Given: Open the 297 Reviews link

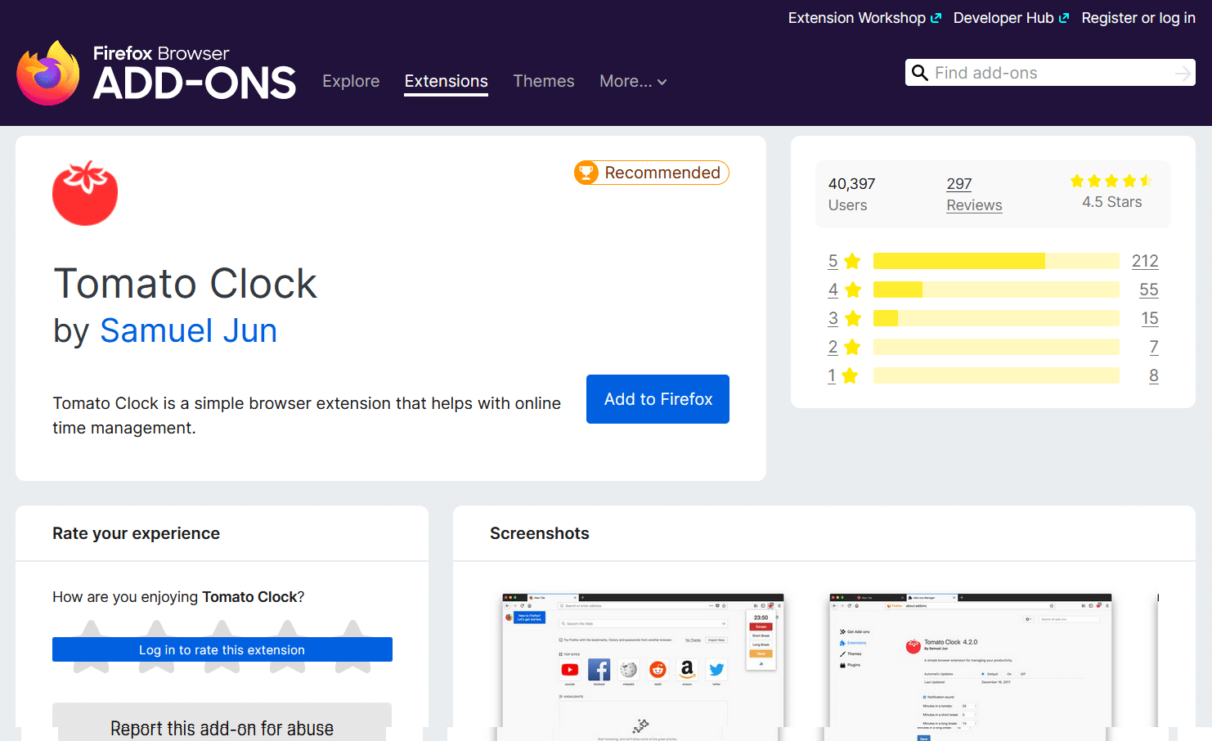Looking at the screenshot, I should click(x=973, y=195).
